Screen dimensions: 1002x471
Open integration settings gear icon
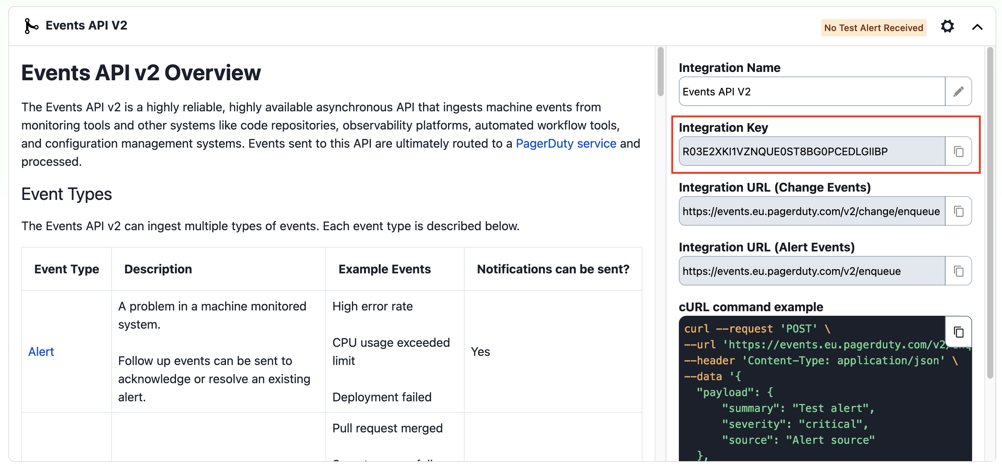(x=947, y=27)
